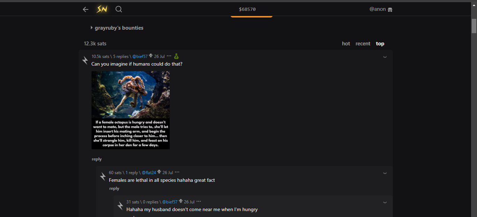477x217 pixels.
Task: Zap the husband reply's lightning bolt
Action: 120,206
